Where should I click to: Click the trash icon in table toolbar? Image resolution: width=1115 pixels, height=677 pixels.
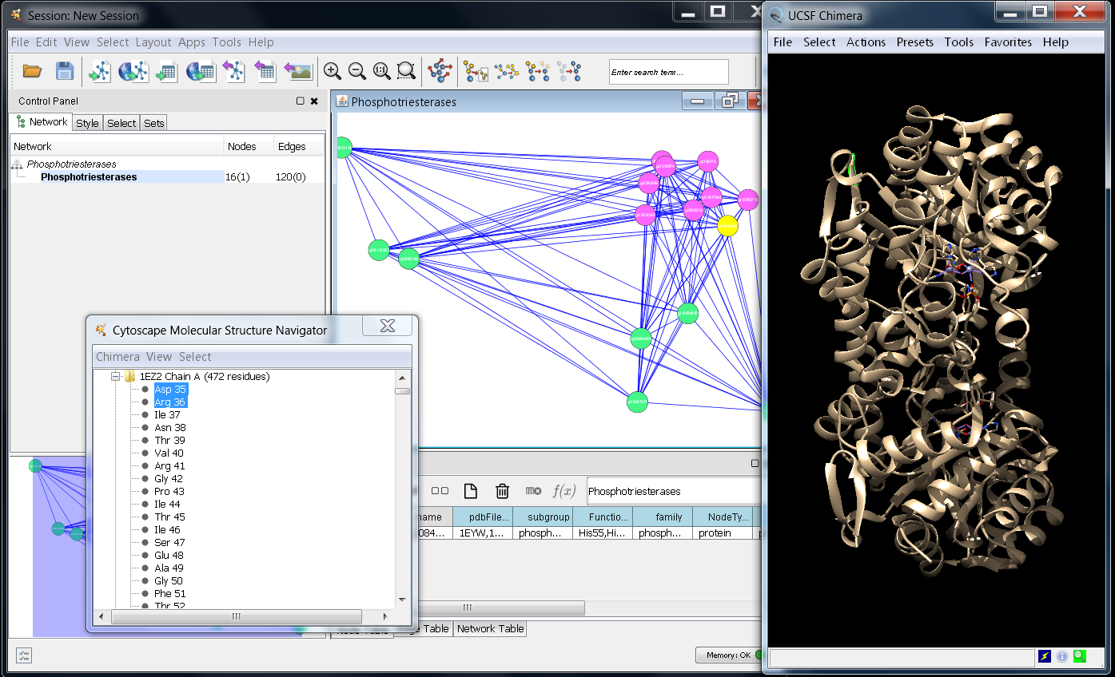[x=502, y=491]
